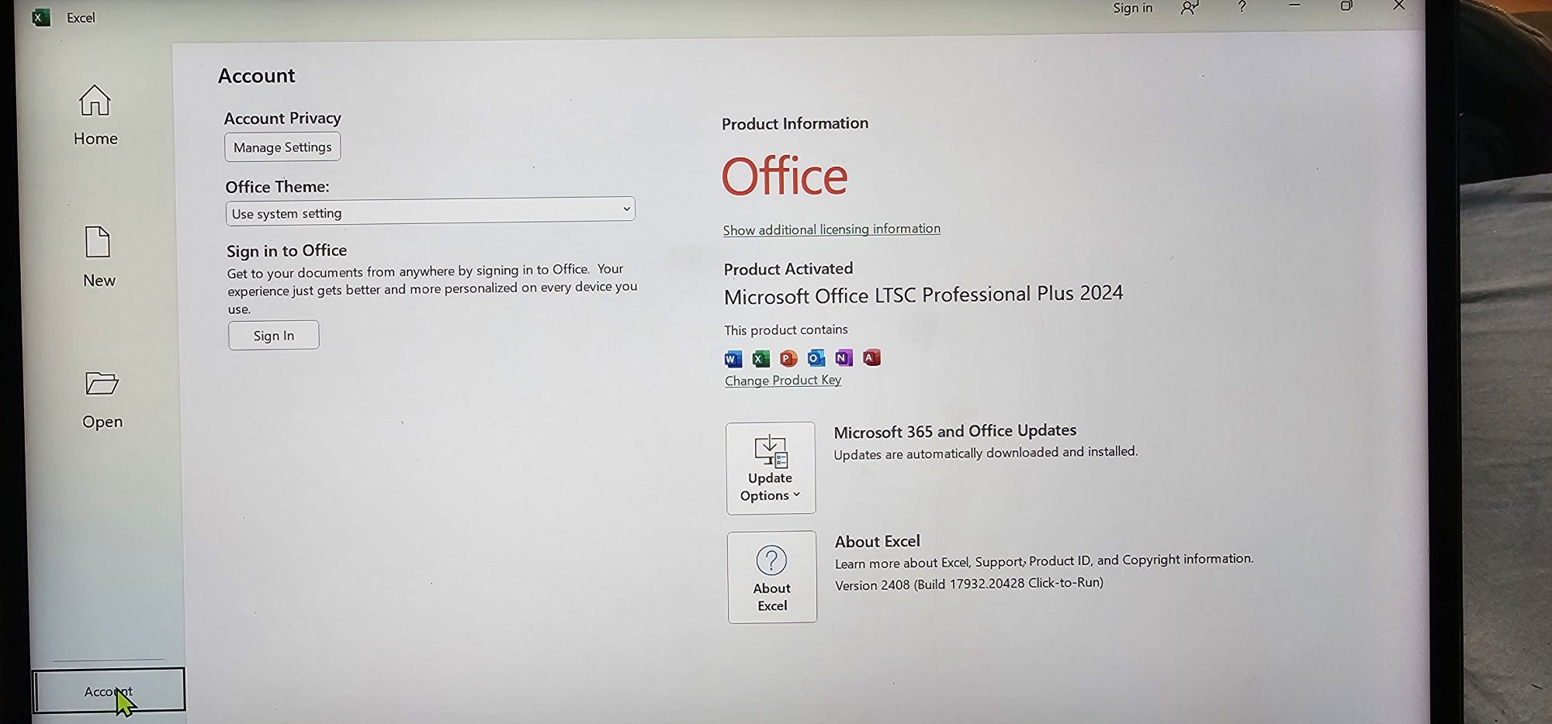Click the Version 2408 build text
The image size is (1552, 724).
tap(968, 584)
